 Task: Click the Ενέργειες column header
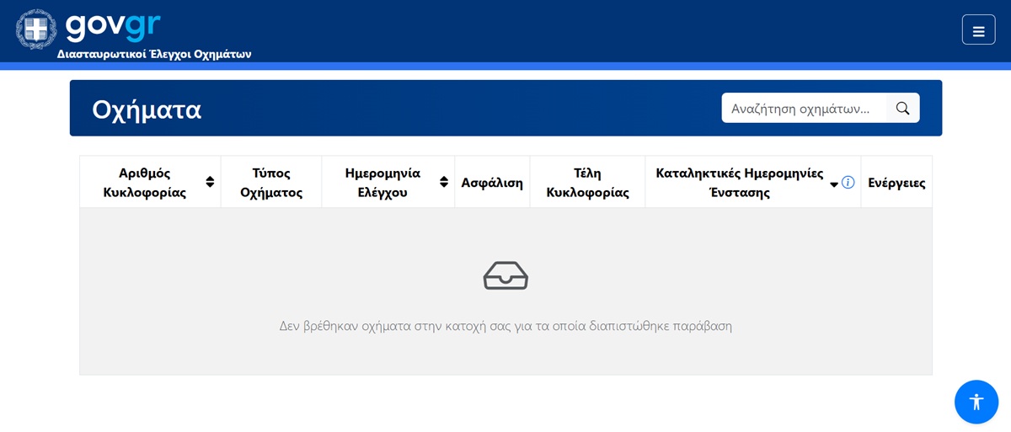point(896,183)
